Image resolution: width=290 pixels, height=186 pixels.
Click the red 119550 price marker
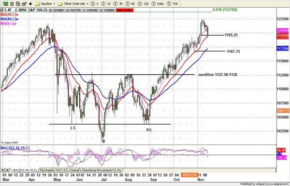282,36
